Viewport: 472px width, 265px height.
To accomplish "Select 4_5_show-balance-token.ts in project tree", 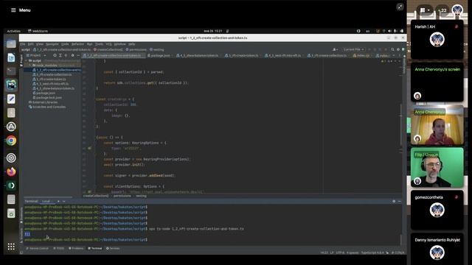I will [53, 88].
